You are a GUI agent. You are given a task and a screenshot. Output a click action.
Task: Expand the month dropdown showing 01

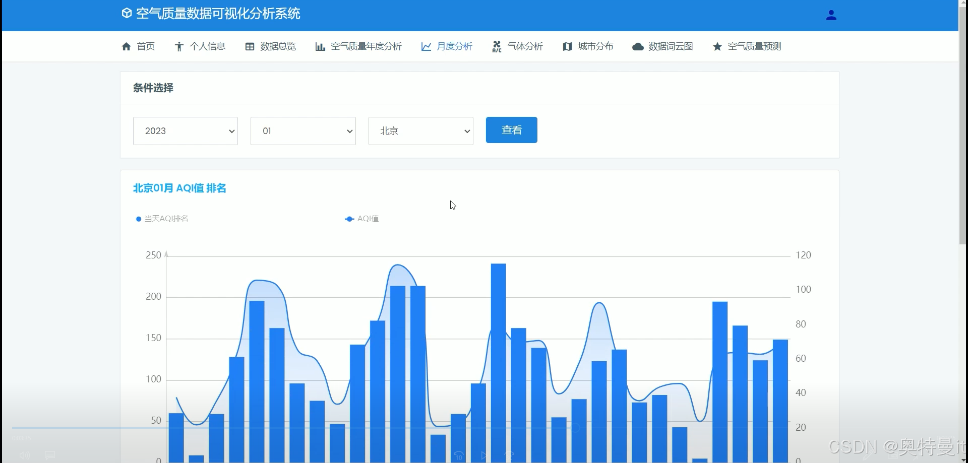click(x=302, y=130)
